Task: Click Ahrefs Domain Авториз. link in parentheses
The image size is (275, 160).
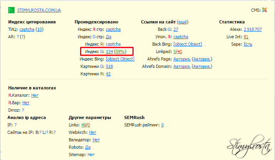Action: 202,66
